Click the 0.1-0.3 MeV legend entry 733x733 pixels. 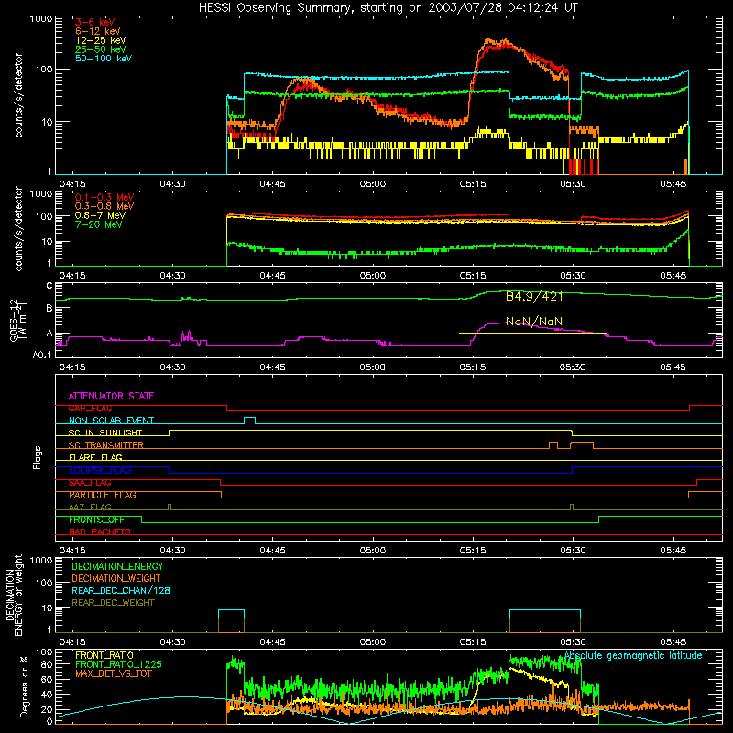pos(104,197)
